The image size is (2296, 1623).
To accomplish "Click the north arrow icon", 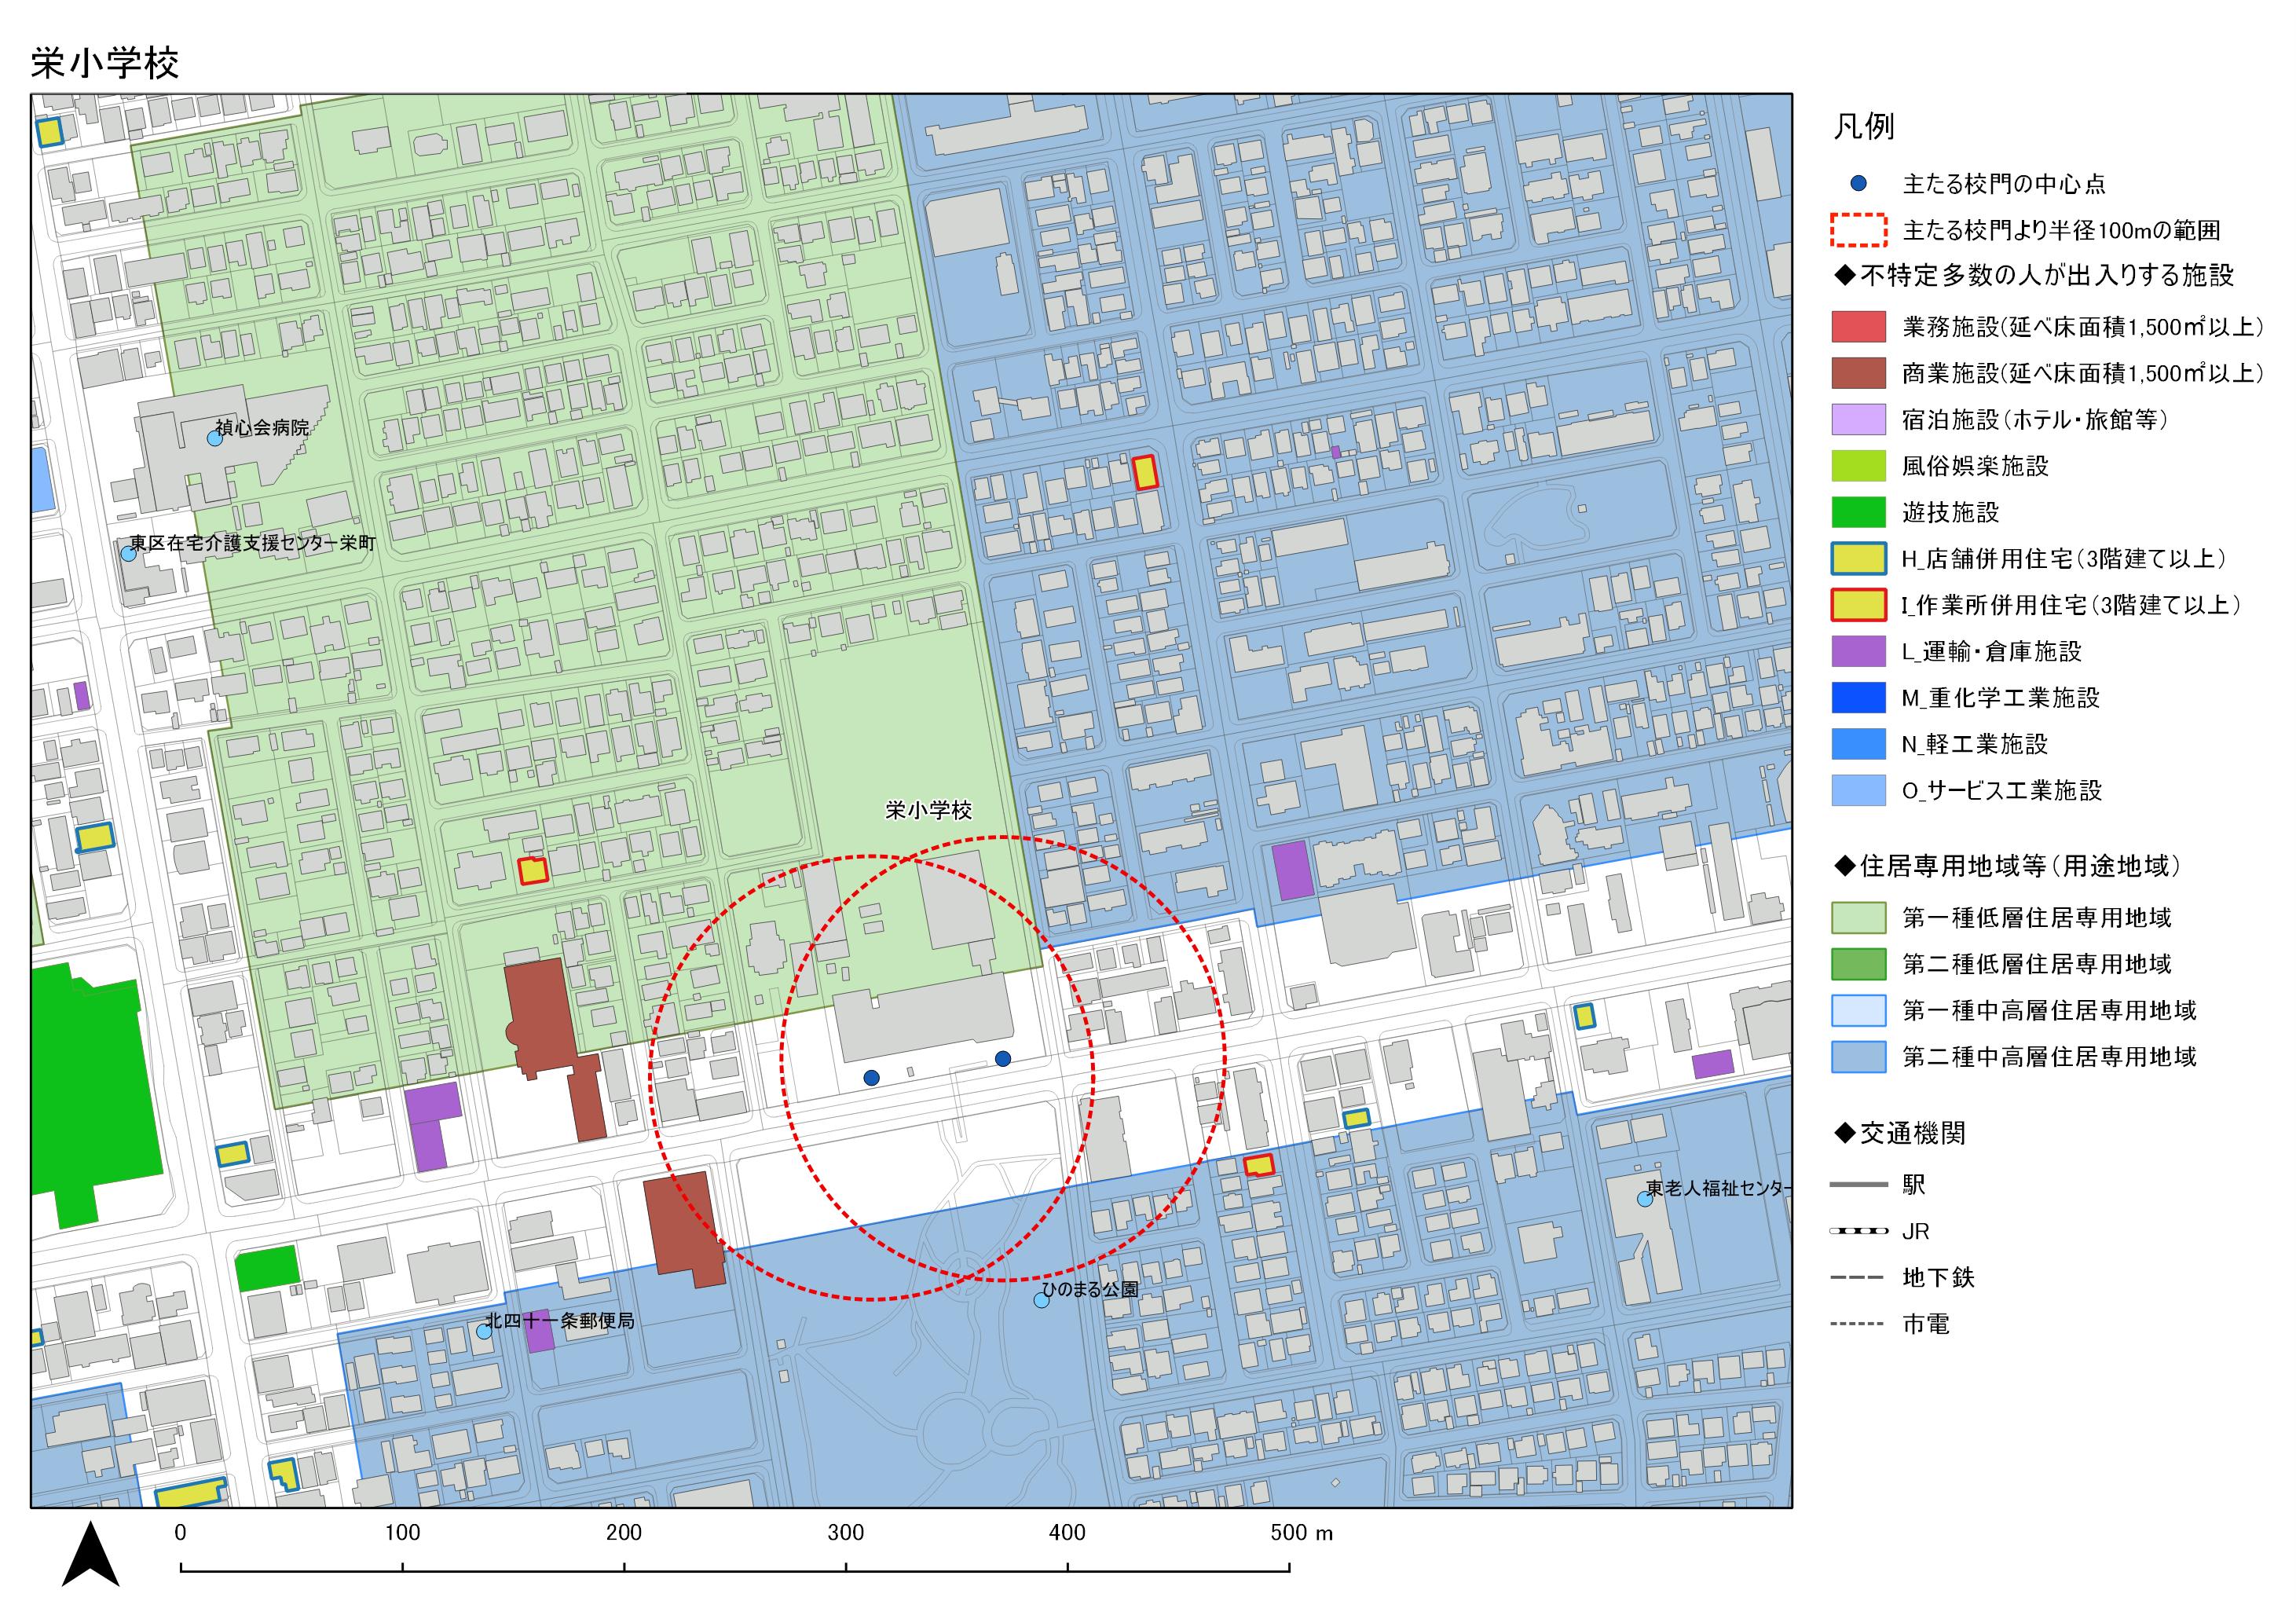I will [x=91, y=1556].
